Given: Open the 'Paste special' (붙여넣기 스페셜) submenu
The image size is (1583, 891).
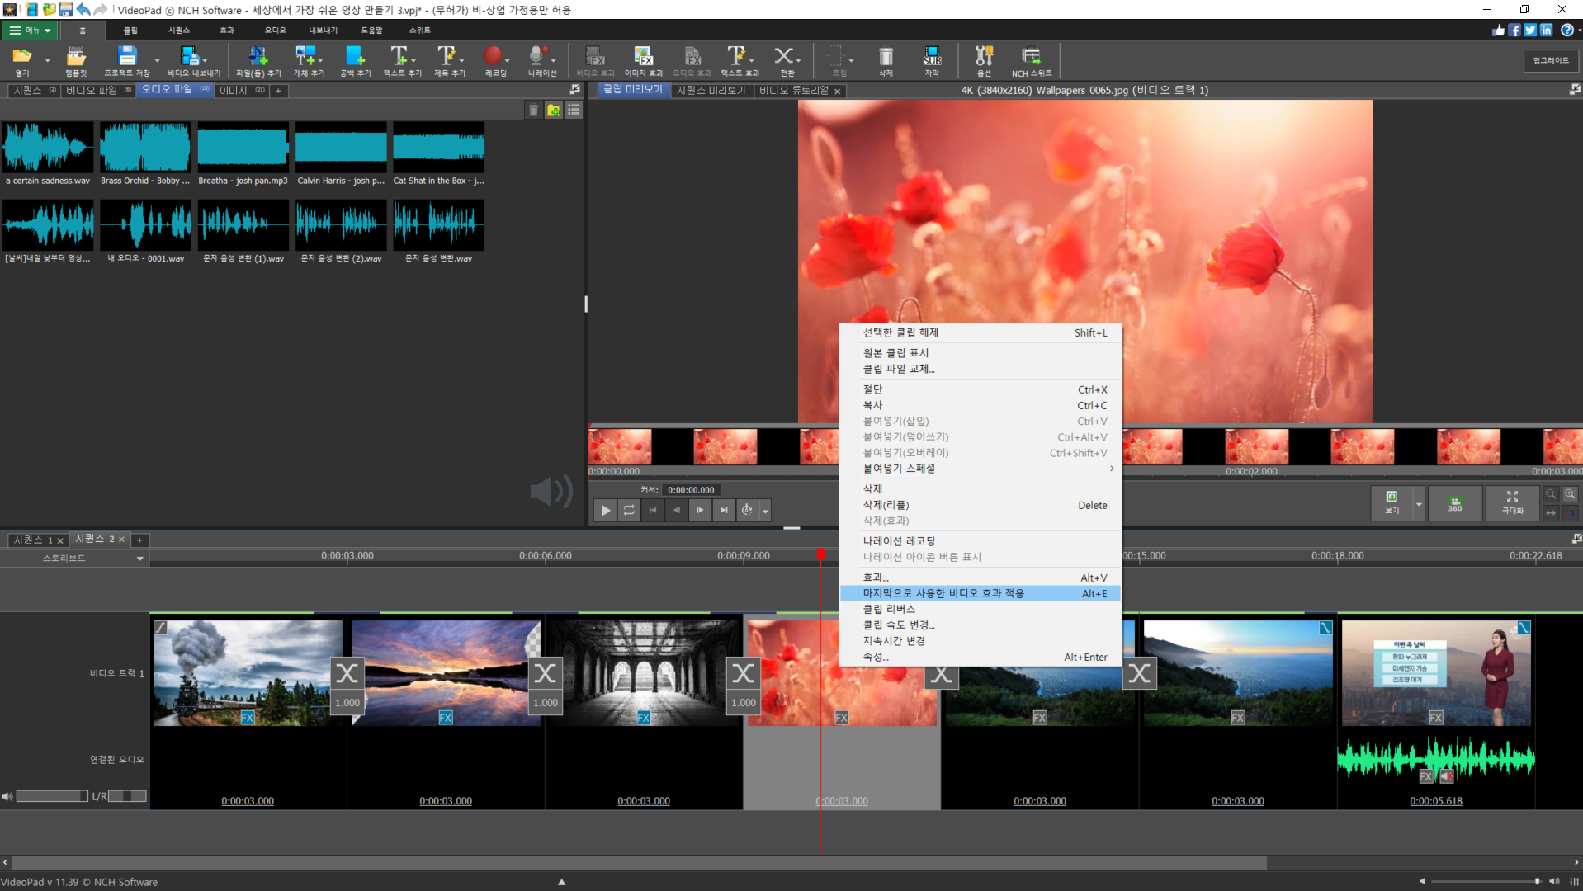Looking at the screenshot, I should [981, 469].
